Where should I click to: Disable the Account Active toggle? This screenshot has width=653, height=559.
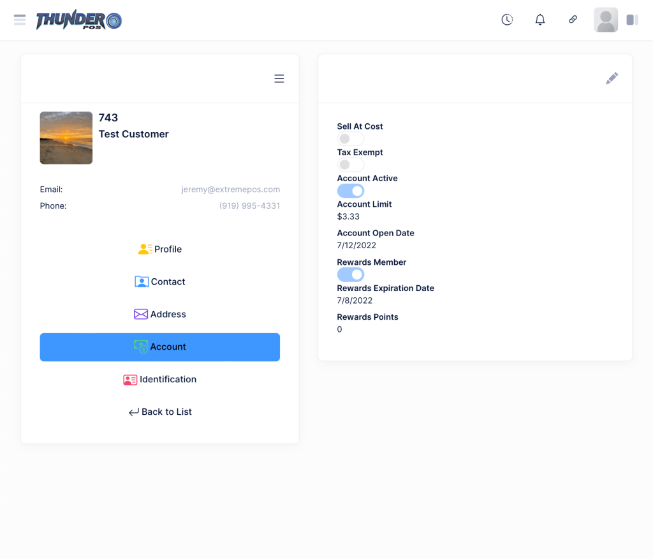[351, 190]
